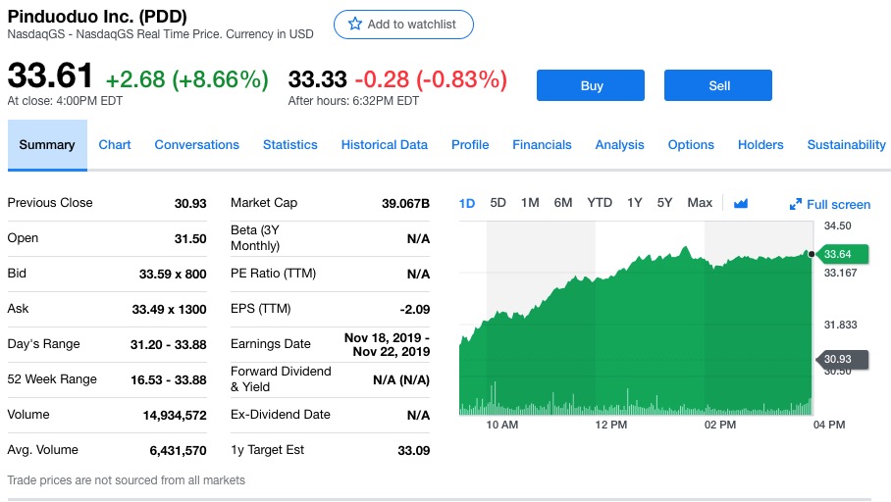Click the Full screen link text

coord(838,205)
